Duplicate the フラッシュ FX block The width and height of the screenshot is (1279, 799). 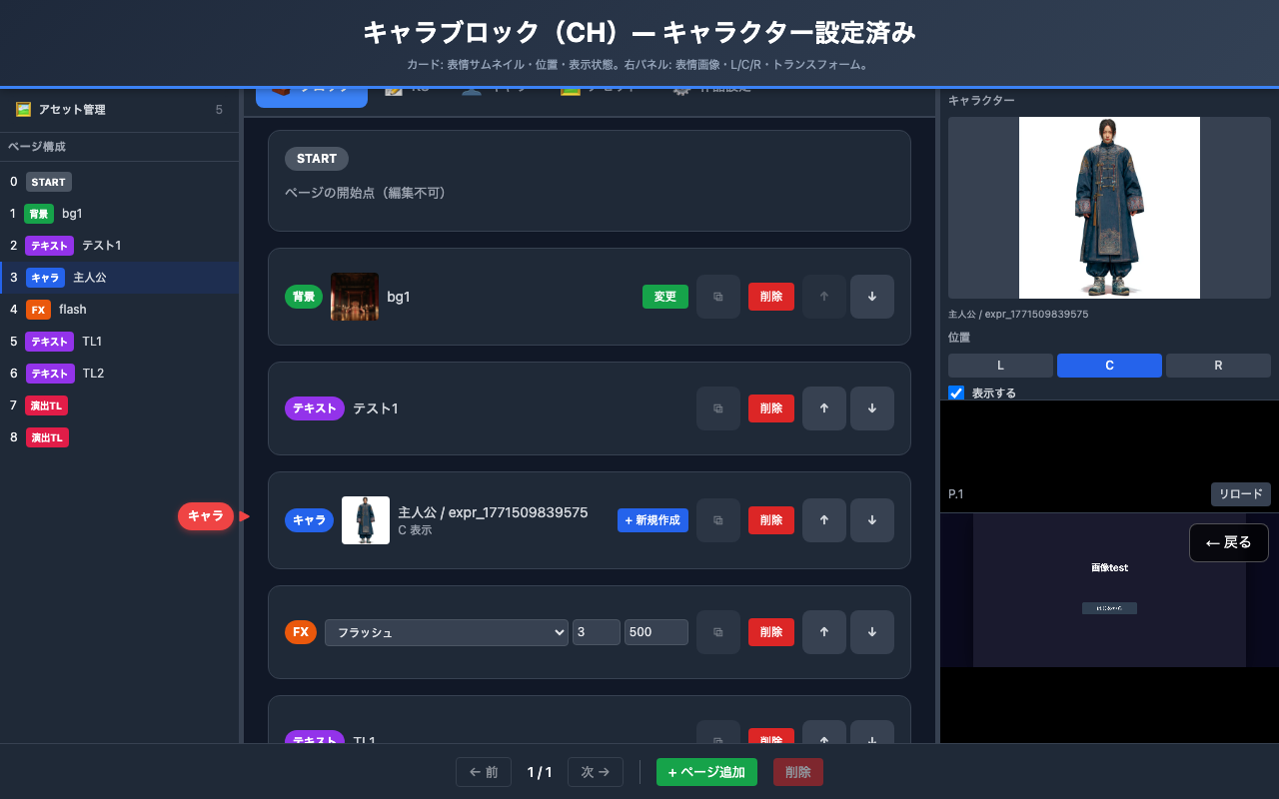point(718,632)
